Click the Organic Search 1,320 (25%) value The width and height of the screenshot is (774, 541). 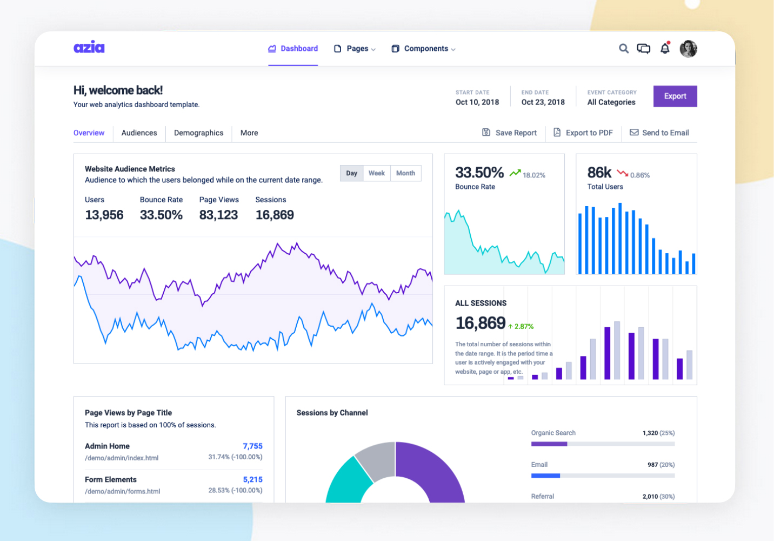coord(659,433)
